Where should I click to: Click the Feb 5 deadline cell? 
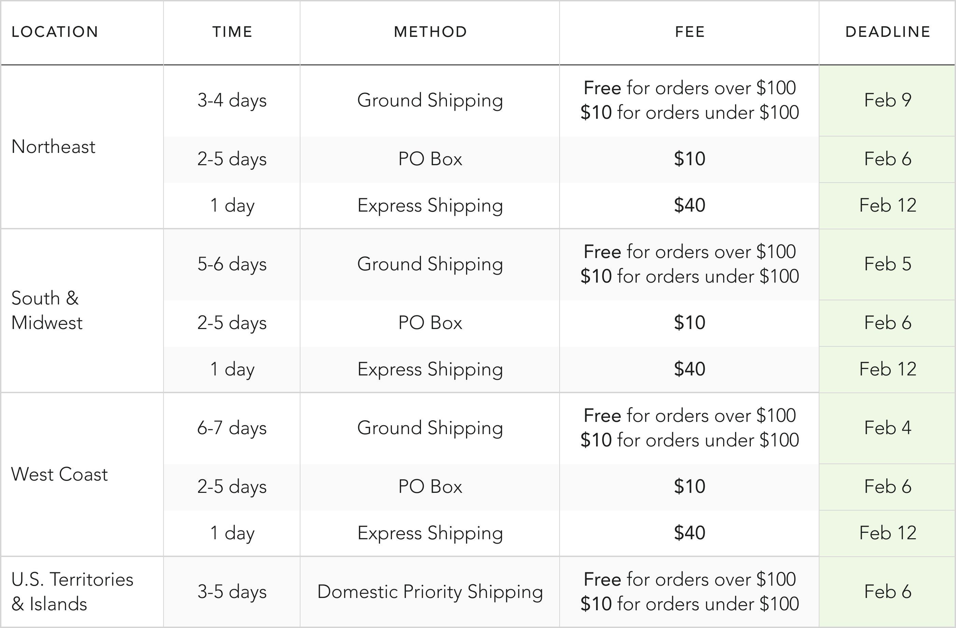(888, 264)
